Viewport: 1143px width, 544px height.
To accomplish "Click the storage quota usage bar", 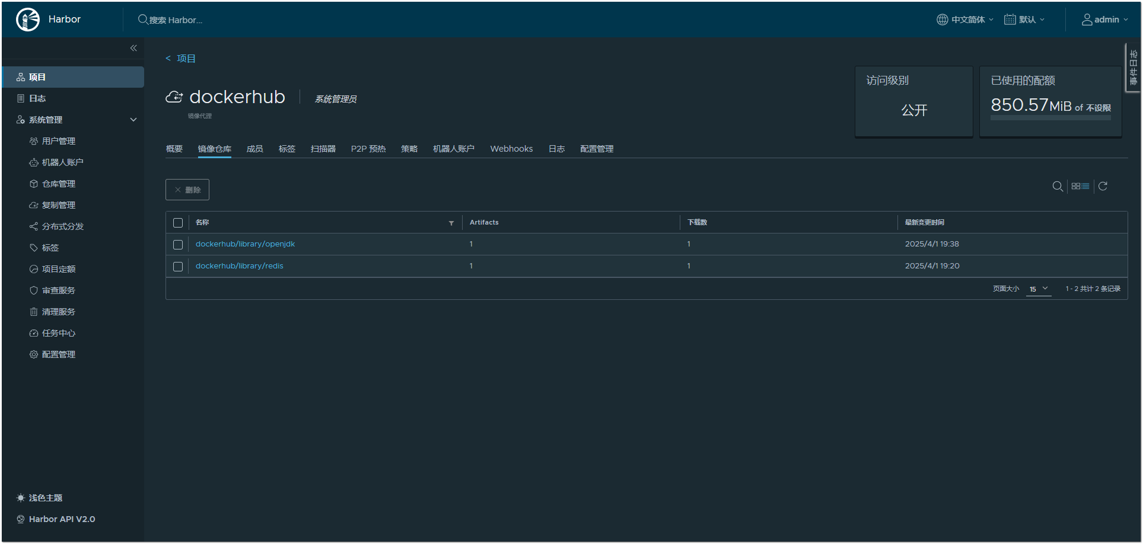I will click(1050, 119).
